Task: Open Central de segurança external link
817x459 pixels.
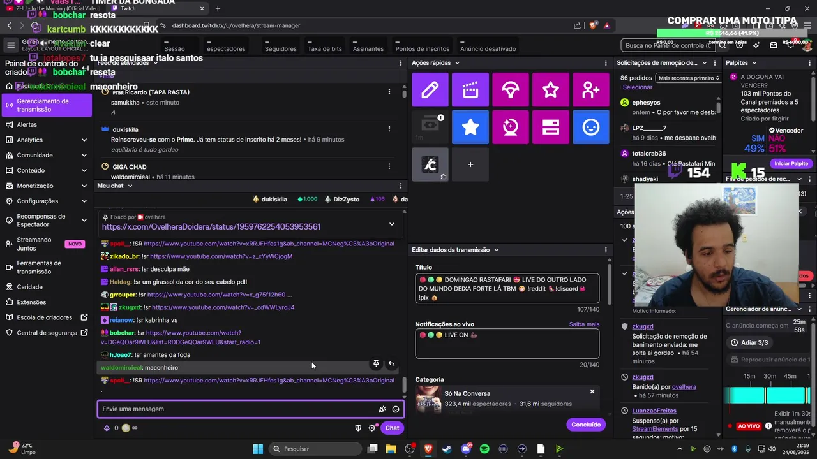Action: 47,333
